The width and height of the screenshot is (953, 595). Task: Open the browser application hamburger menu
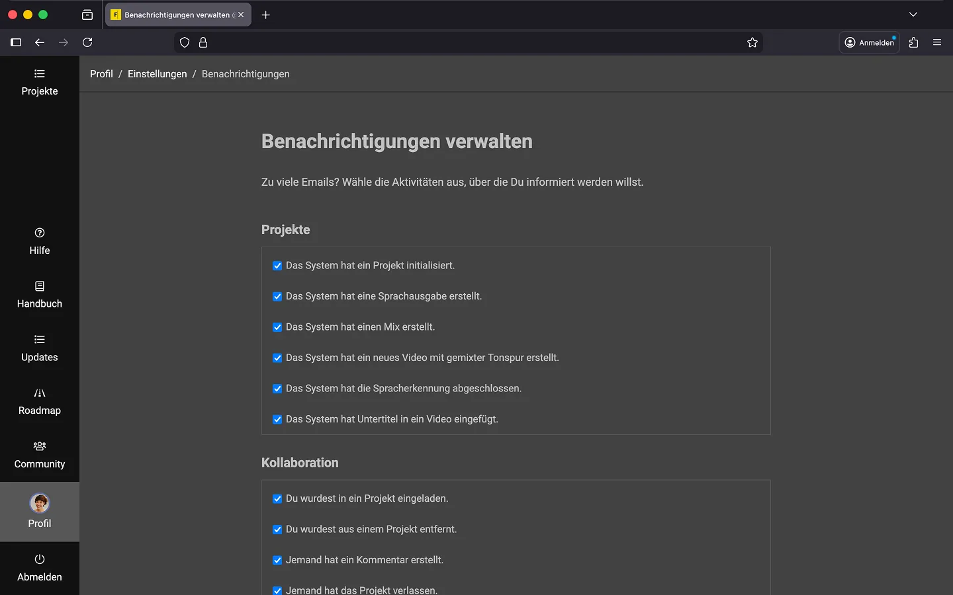pos(937,42)
